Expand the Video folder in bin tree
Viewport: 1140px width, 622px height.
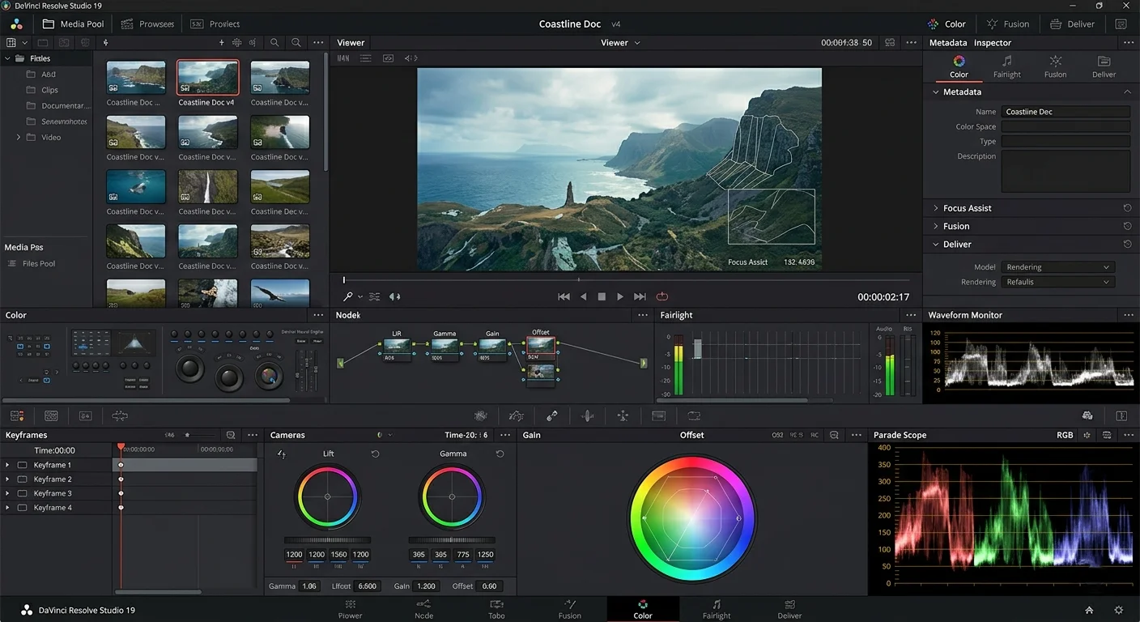pyautogui.click(x=19, y=138)
